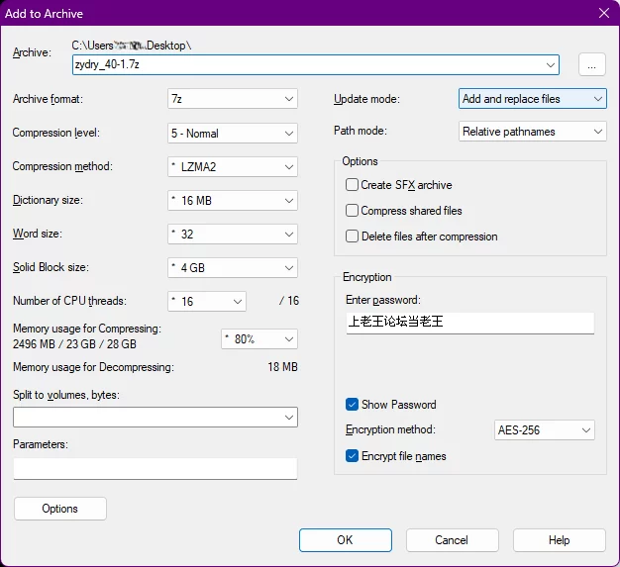Open the Archive name dropdown
This screenshot has width=620, height=567.
[x=550, y=64]
